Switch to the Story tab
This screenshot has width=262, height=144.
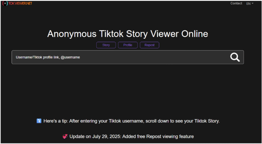(x=106, y=45)
